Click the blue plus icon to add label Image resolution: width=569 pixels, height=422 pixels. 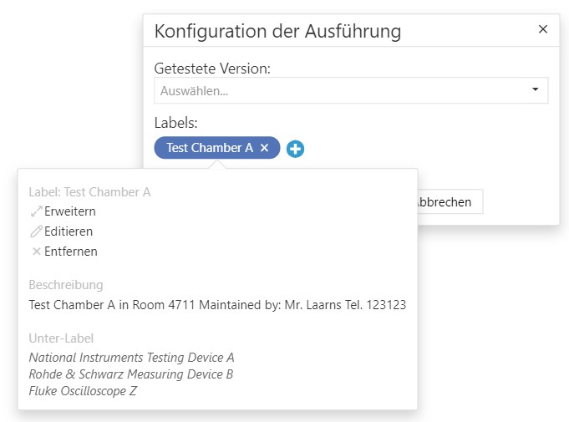295,149
